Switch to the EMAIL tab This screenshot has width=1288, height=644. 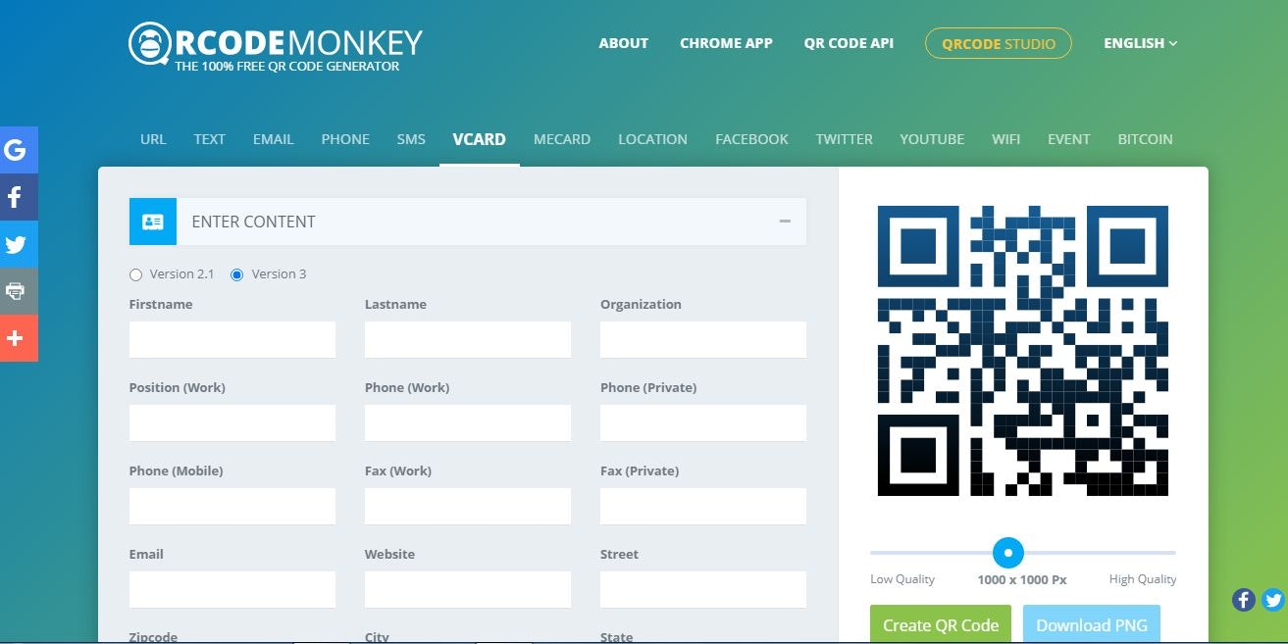pyautogui.click(x=274, y=139)
